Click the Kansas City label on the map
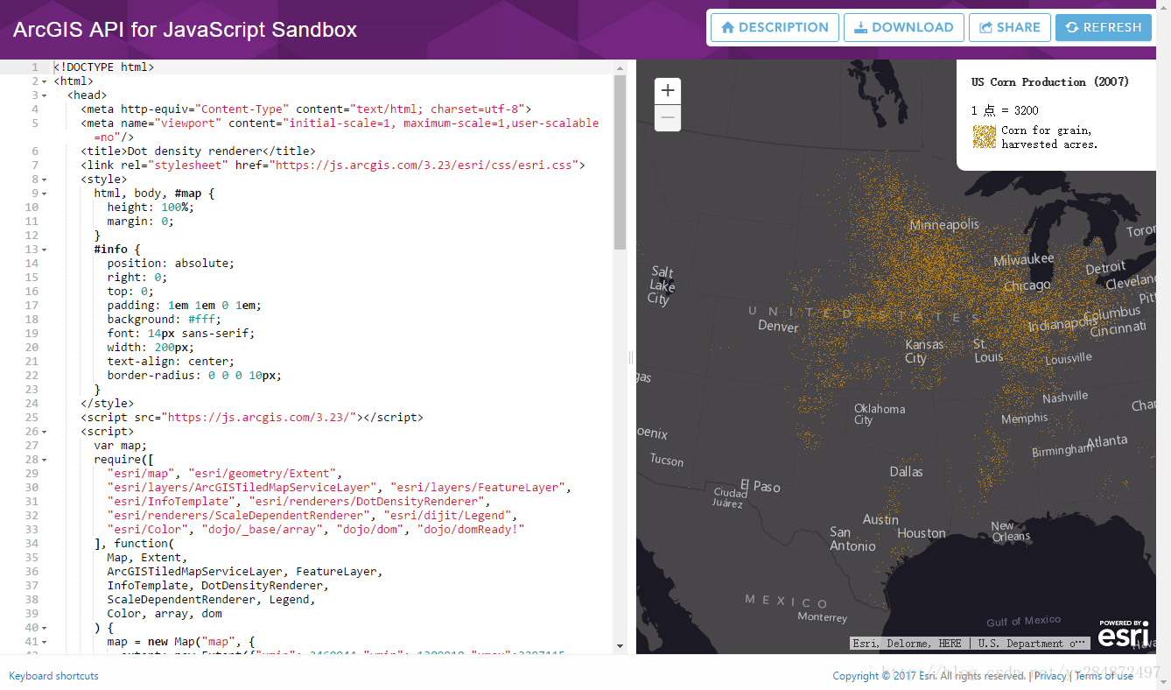Viewport: 1171px width, 690px height. (923, 351)
